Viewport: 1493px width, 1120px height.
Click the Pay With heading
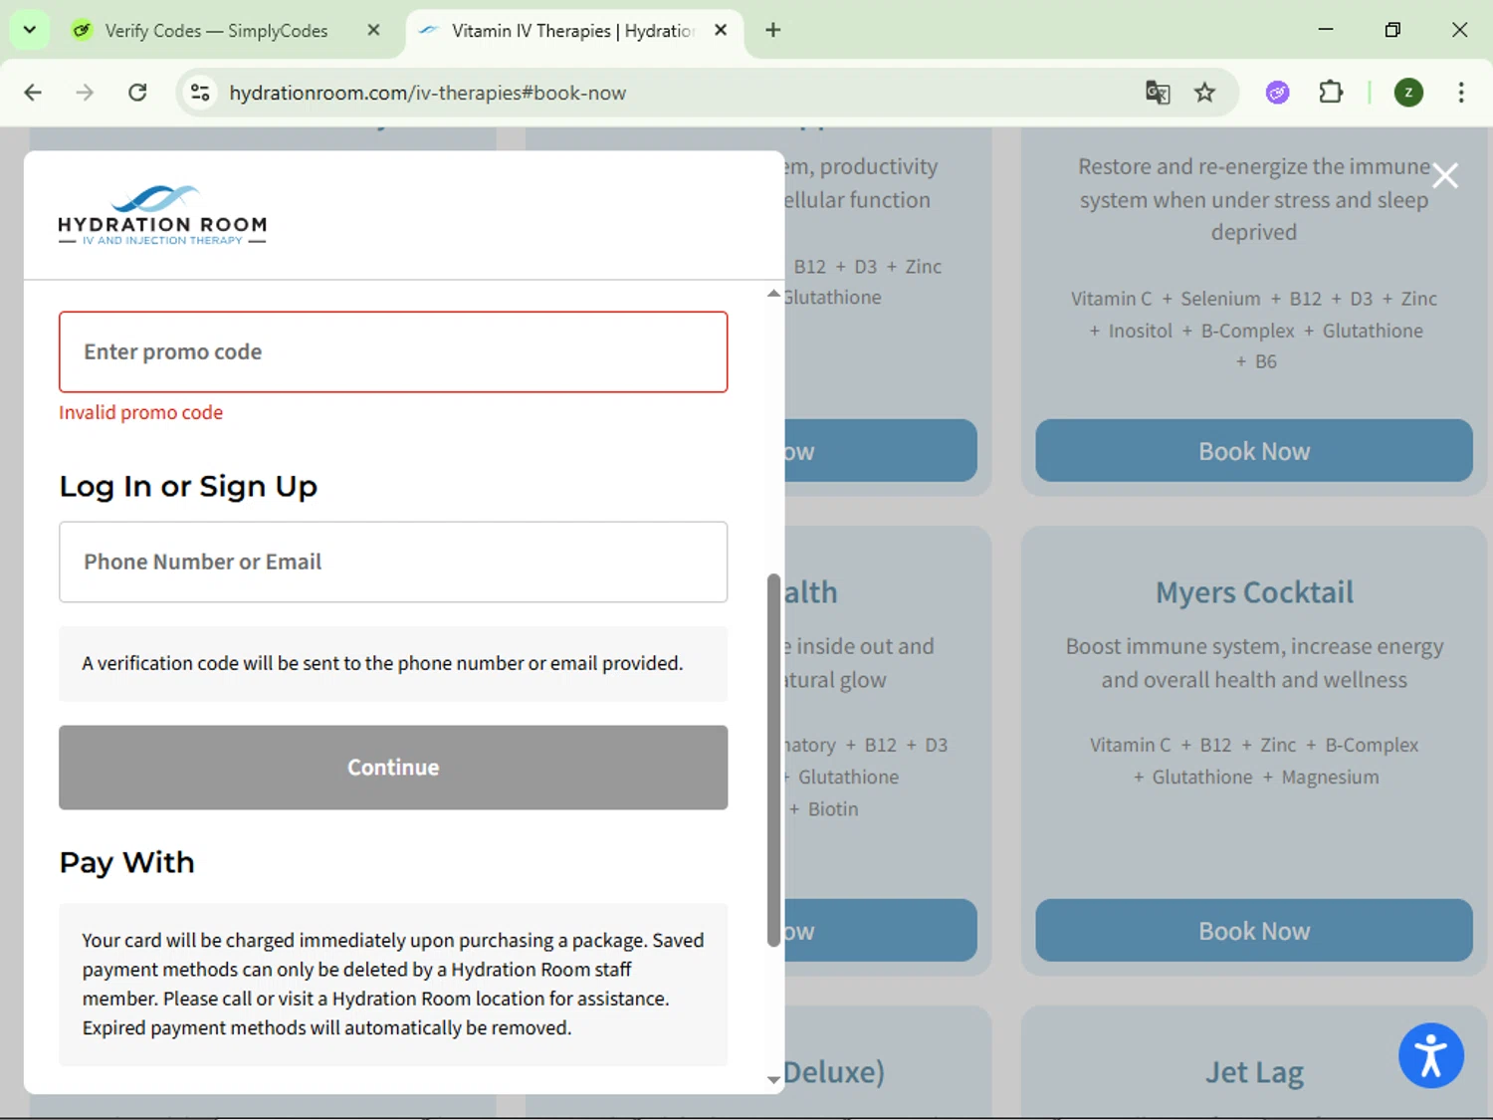pyautogui.click(x=126, y=862)
